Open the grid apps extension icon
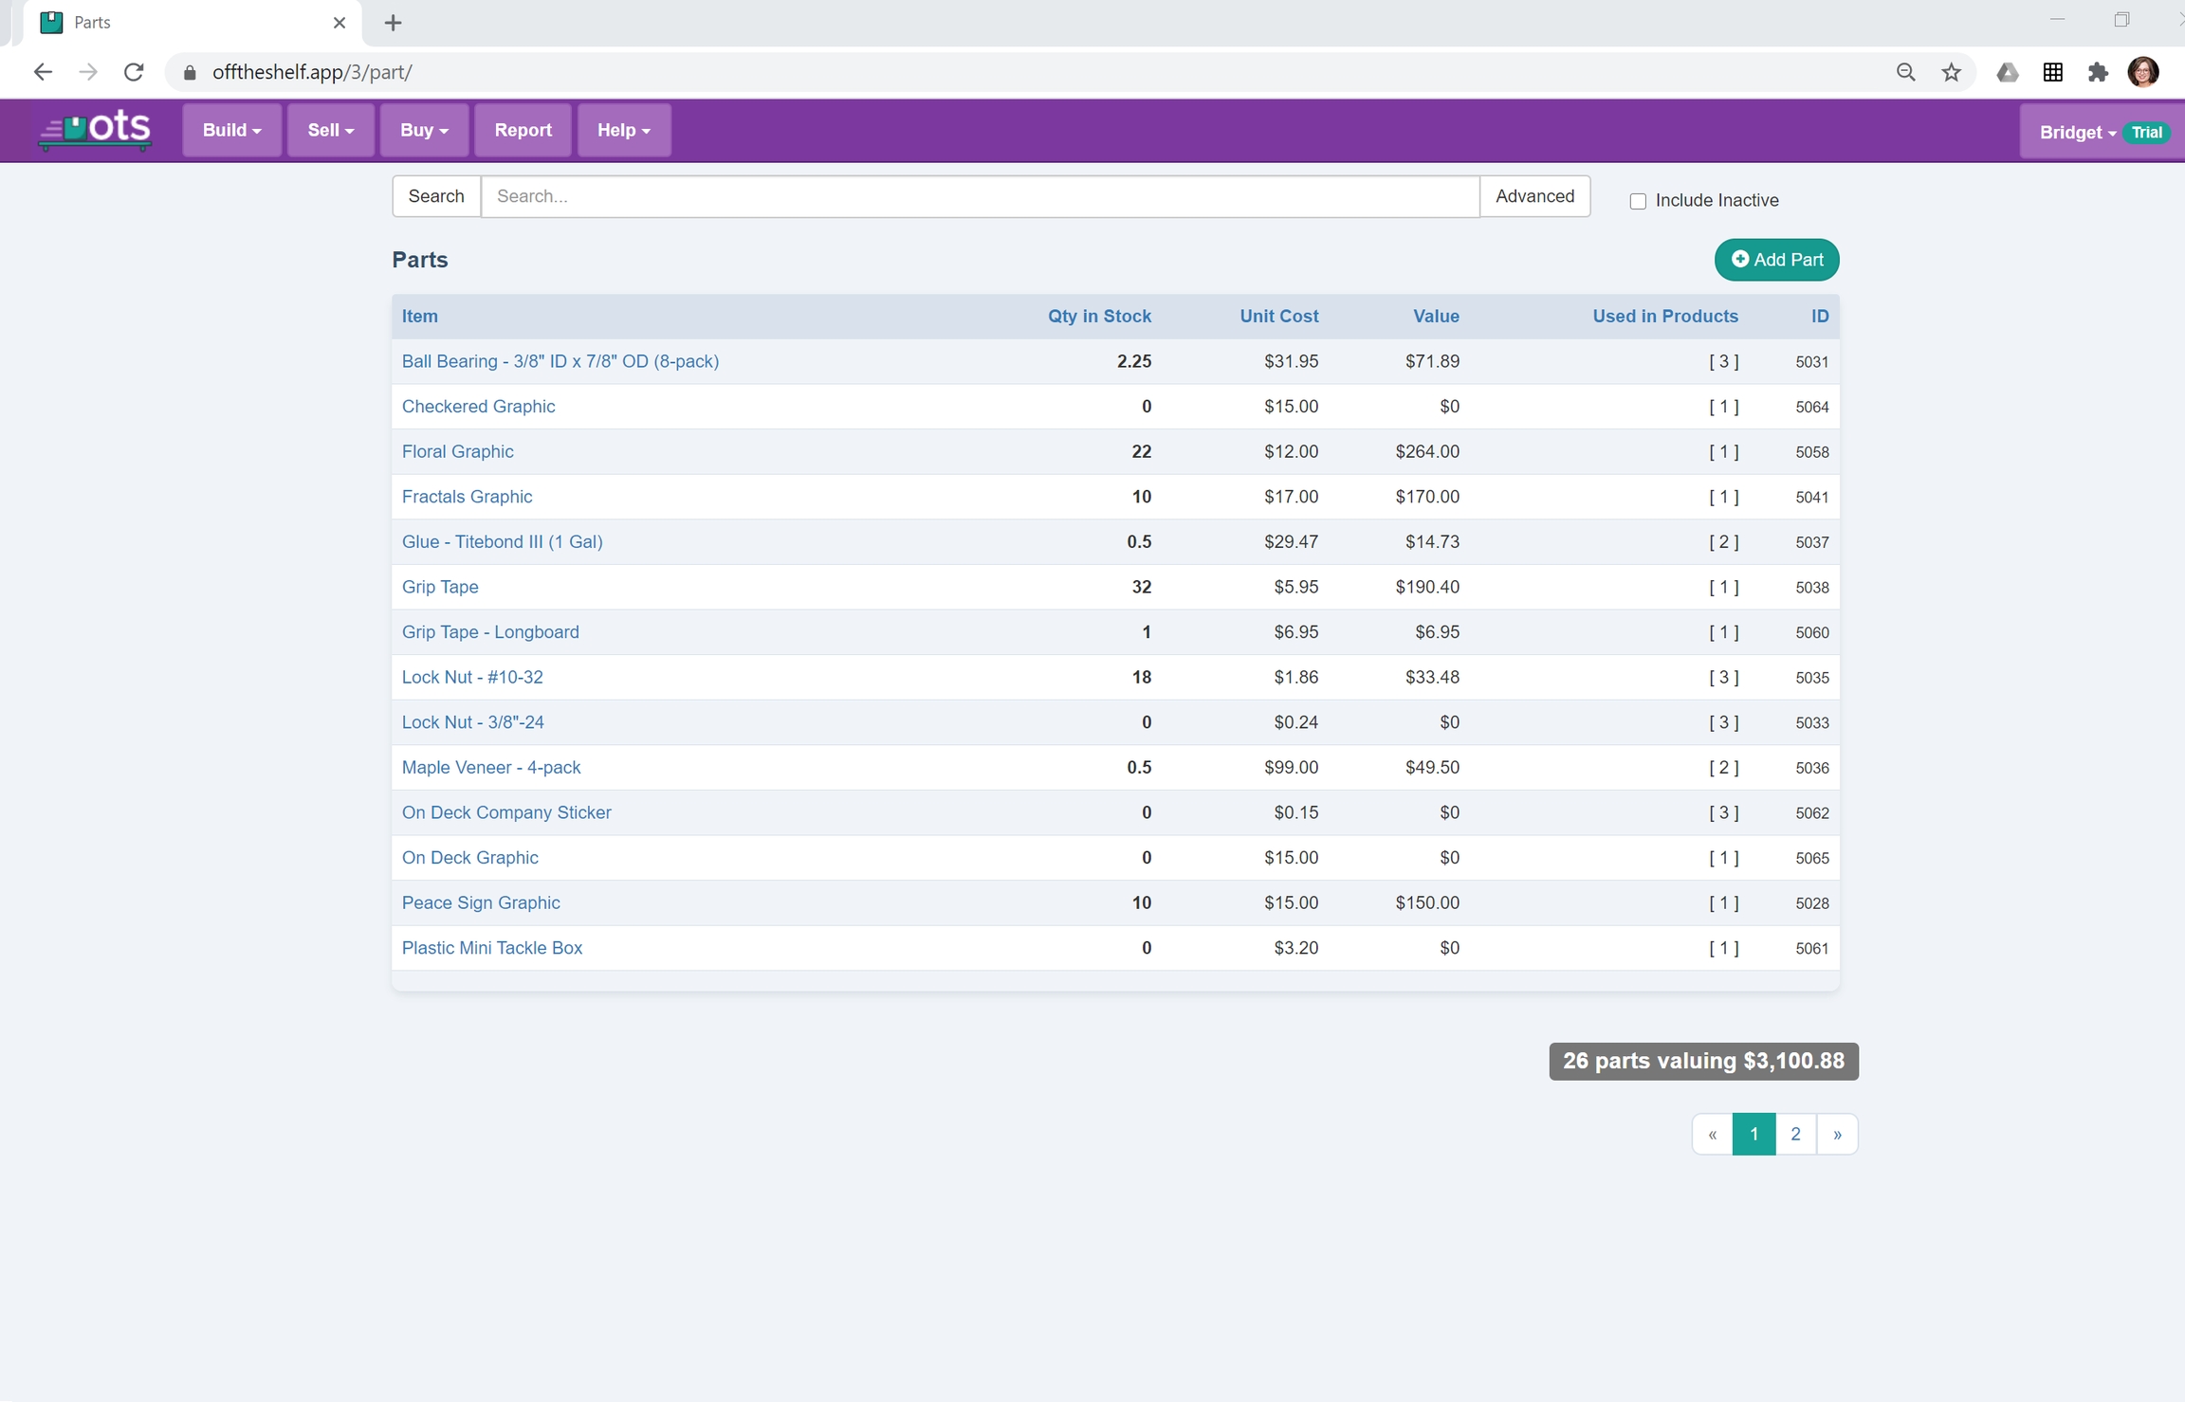This screenshot has height=1402, width=2185. tap(2052, 72)
